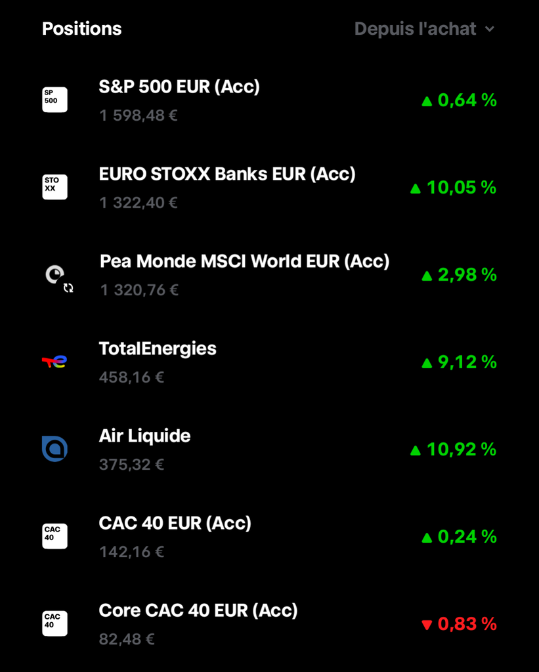Open the EURO STOXX Banks EUR position
Viewport: 539px width, 672px height.
tap(227, 174)
